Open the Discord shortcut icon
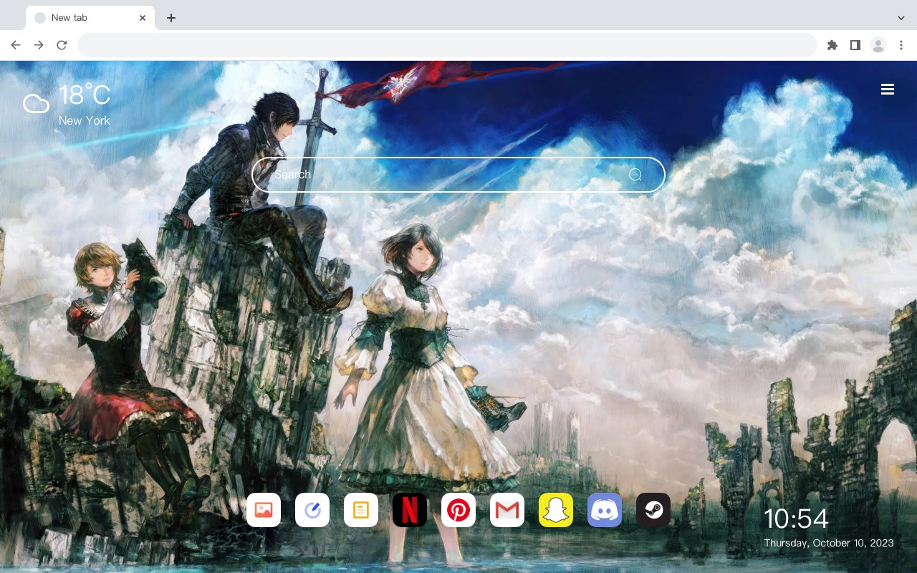This screenshot has height=573, width=917. 605,510
